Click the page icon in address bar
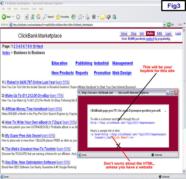This screenshot has height=179, width=186. click(11, 25)
